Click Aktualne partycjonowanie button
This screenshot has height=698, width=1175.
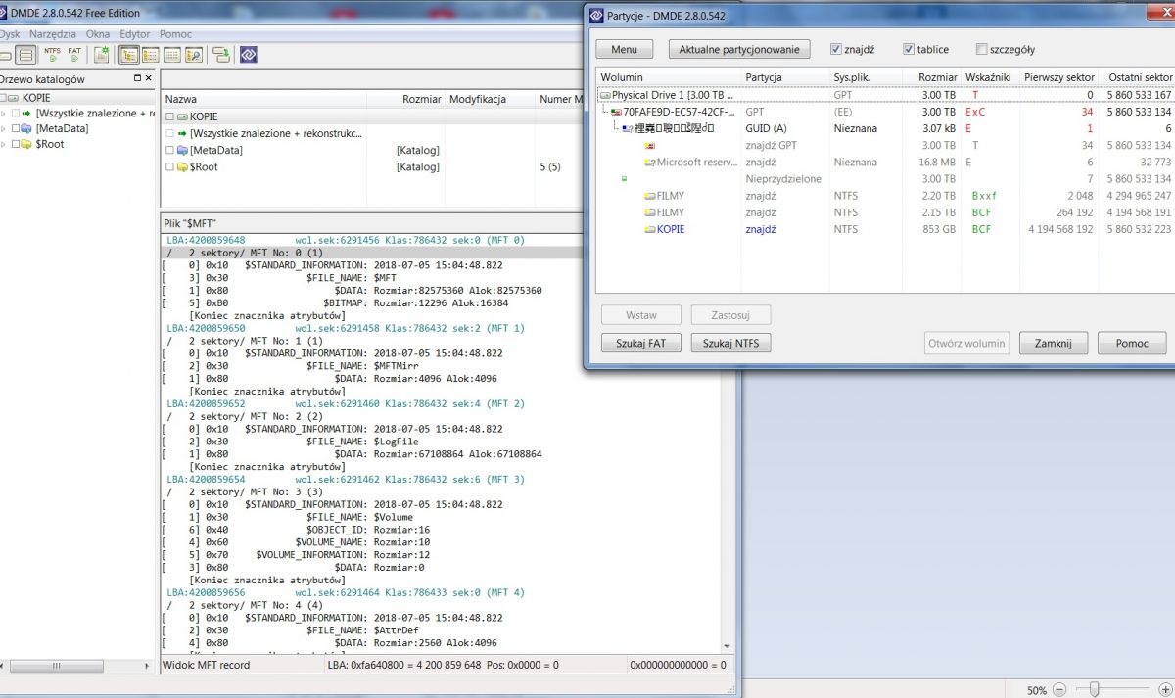point(739,49)
